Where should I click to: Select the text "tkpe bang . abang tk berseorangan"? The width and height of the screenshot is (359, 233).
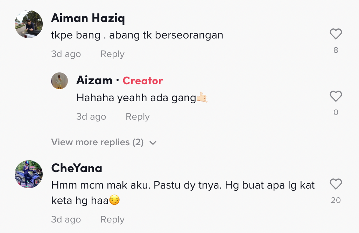[137, 35]
